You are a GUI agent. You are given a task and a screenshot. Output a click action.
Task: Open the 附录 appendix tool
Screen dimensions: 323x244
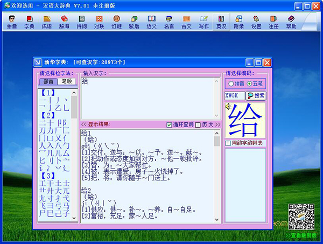tap(238, 22)
